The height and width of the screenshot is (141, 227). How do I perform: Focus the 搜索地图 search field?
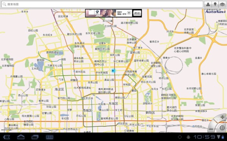point(102,4)
